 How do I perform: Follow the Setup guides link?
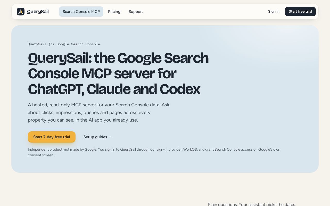click(x=98, y=137)
